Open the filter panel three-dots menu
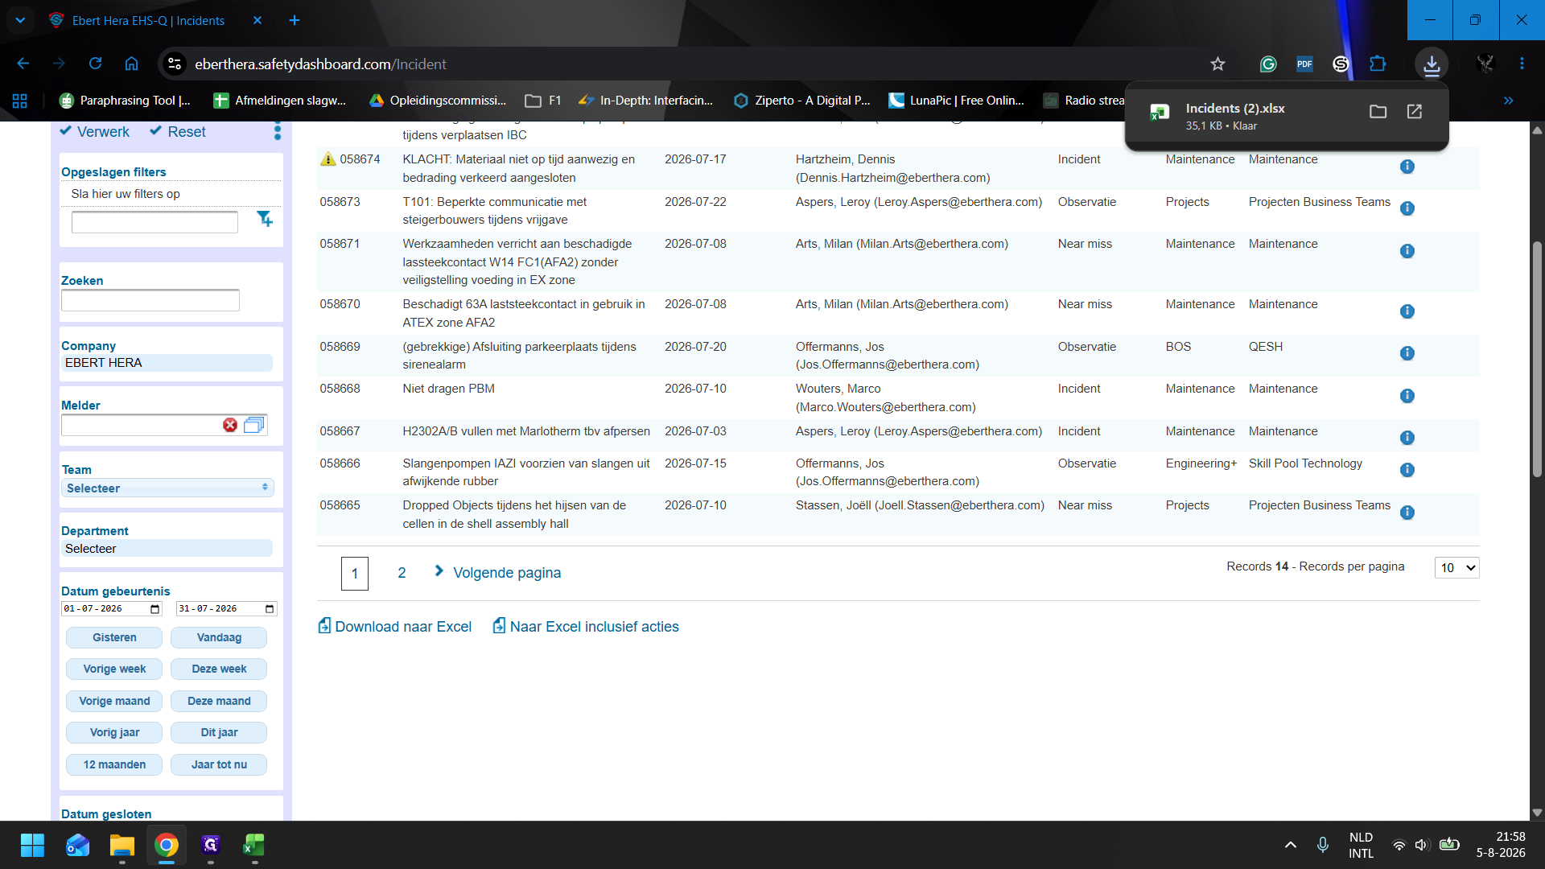 pos(278,131)
